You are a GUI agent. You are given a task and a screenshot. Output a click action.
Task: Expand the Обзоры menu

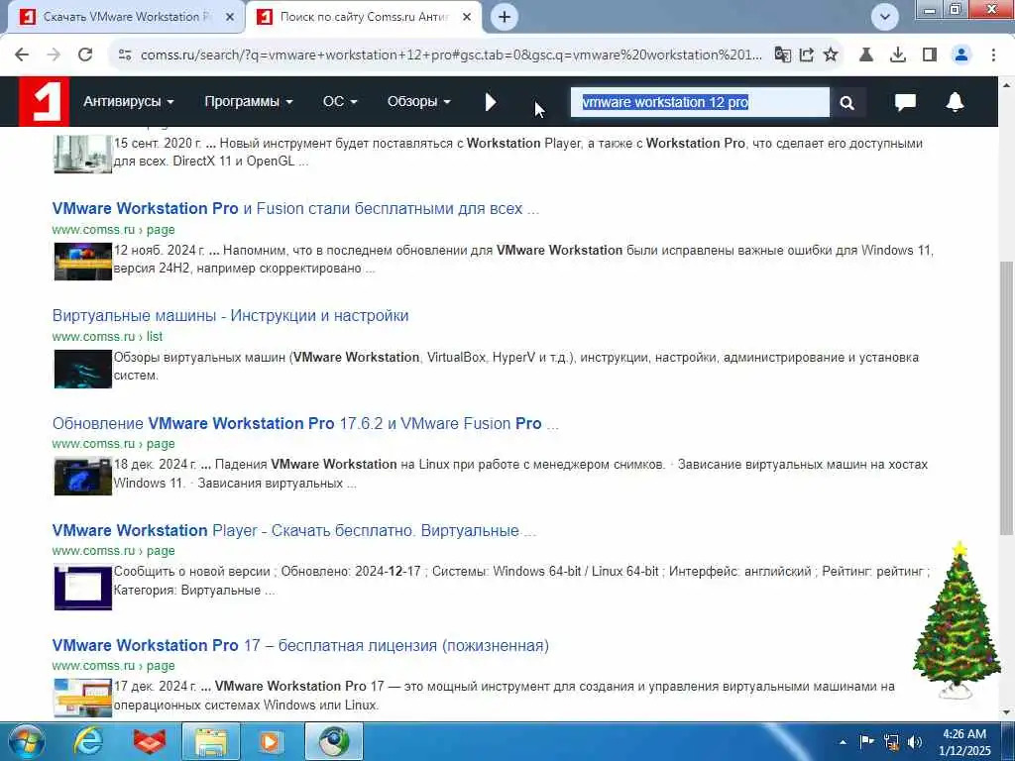click(419, 102)
